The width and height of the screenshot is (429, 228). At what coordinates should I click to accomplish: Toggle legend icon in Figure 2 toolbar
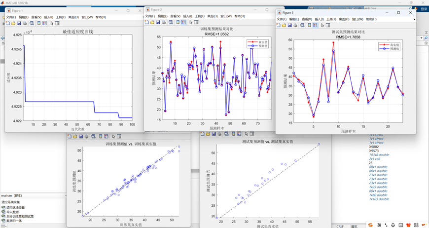click(x=183, y=22)
